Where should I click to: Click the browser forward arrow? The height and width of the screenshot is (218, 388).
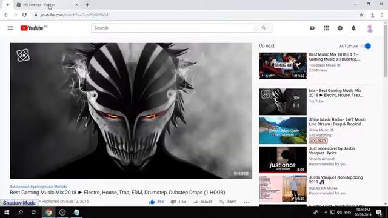[15, 15]
